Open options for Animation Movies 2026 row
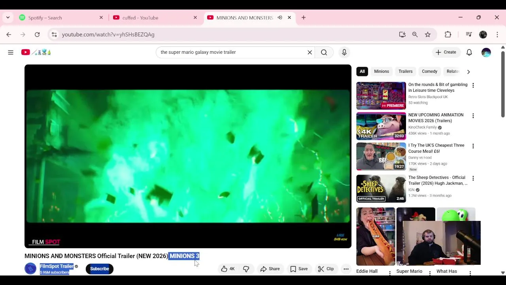 tap(473, 116)
